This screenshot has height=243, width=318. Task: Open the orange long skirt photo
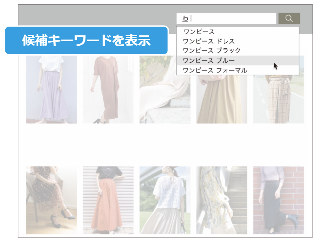(x=108, y=200)
